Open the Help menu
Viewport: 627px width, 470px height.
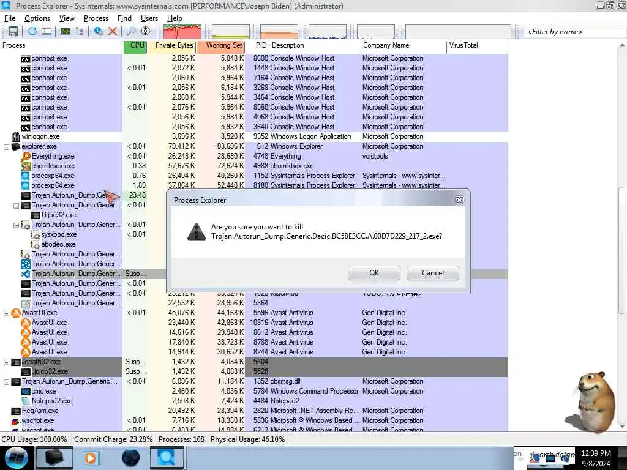175,18
